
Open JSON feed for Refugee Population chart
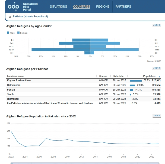point(157,116)
